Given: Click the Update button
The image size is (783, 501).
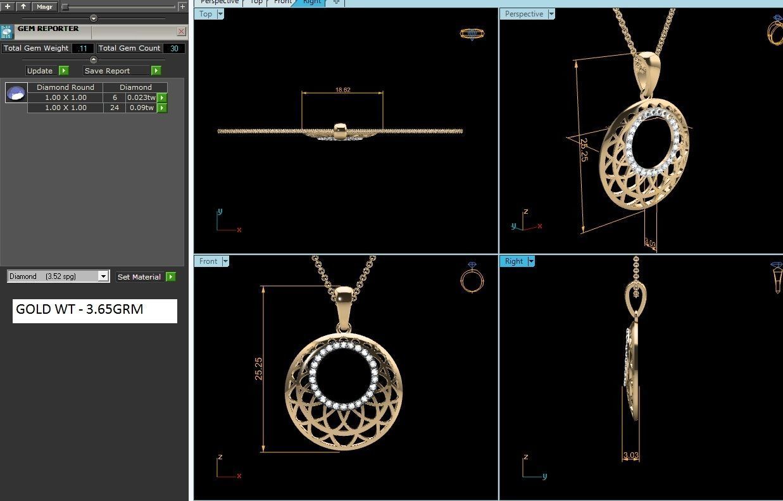Looking at the screenshot, I should tap(40, 71).
